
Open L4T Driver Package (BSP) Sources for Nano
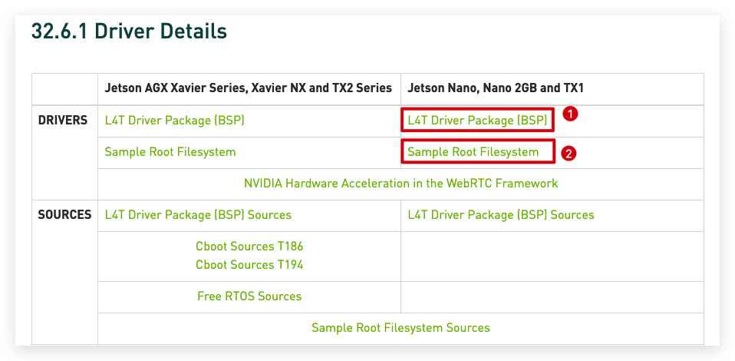click(501, 215)
